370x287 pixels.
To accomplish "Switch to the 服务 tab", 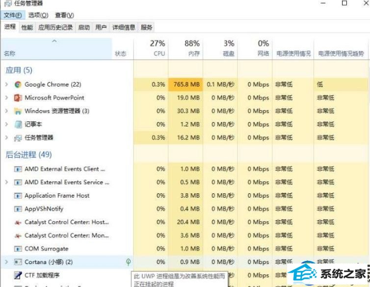I will click(x=146, y=27).
